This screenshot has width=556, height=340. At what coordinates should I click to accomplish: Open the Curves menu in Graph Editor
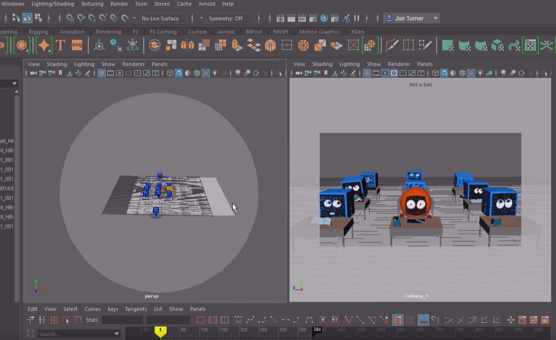click(92, 309)
